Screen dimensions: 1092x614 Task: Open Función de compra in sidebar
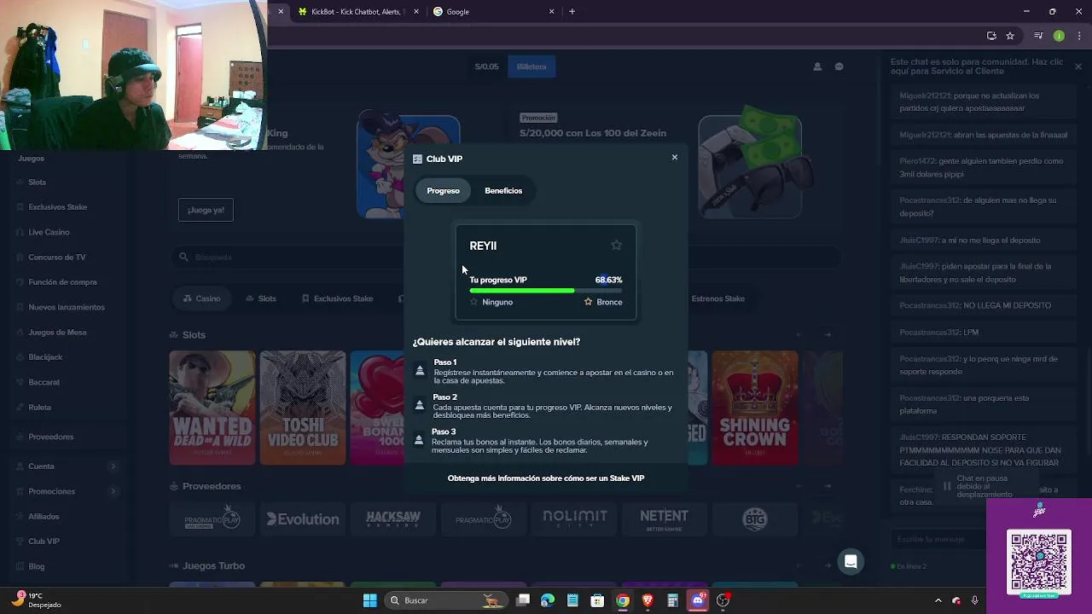tap(62, 282)
